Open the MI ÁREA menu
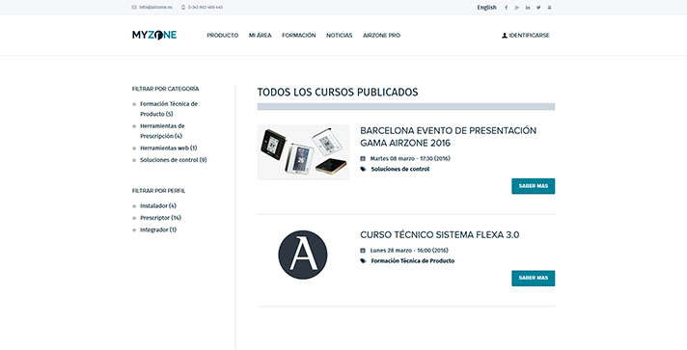This screenshot has height=350, width=687. click(261, 36)
